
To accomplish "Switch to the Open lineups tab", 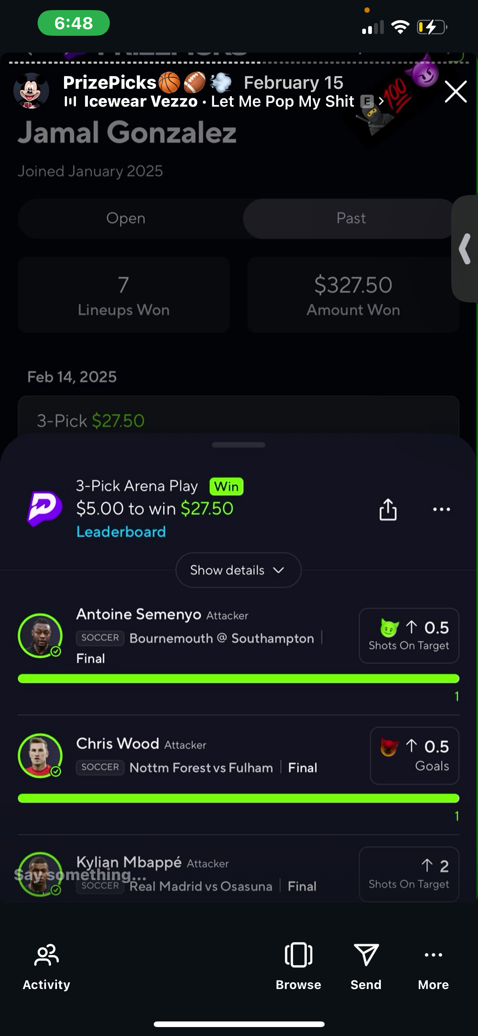I will point(126,219).
